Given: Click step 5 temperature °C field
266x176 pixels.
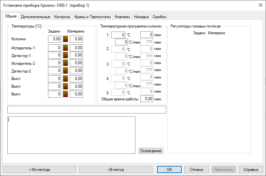Looking at the screenshot, I should pyautogui.click(x=118, y=92).
